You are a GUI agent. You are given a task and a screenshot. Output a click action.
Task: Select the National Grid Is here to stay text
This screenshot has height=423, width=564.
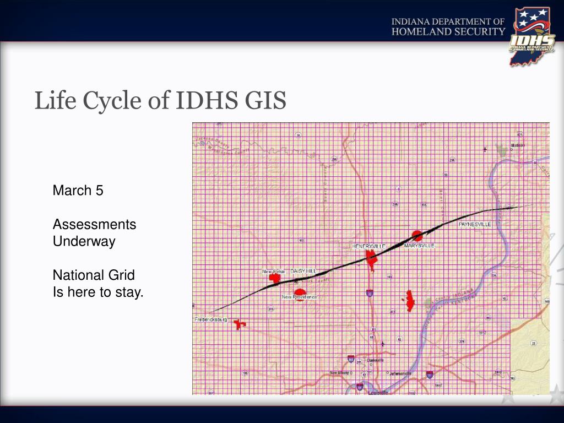98,284
